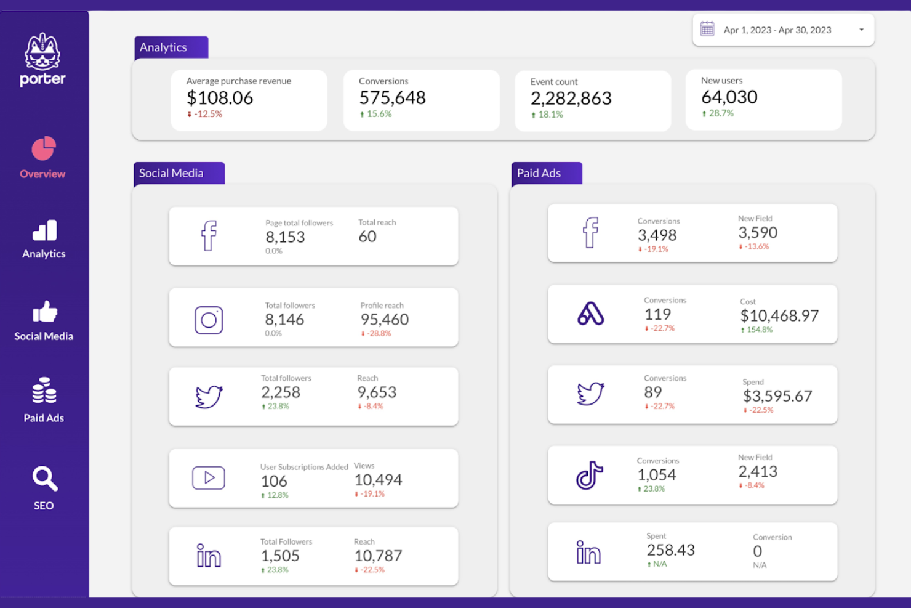Screen dimensions: 911x608
Task: Open the date range dropdown arrow
Action: 861,30
